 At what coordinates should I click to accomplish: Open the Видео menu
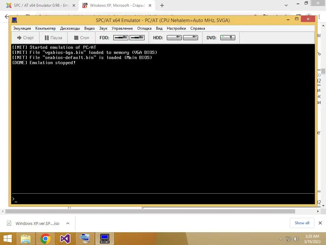pyautogui.click(x=89, y=28)
